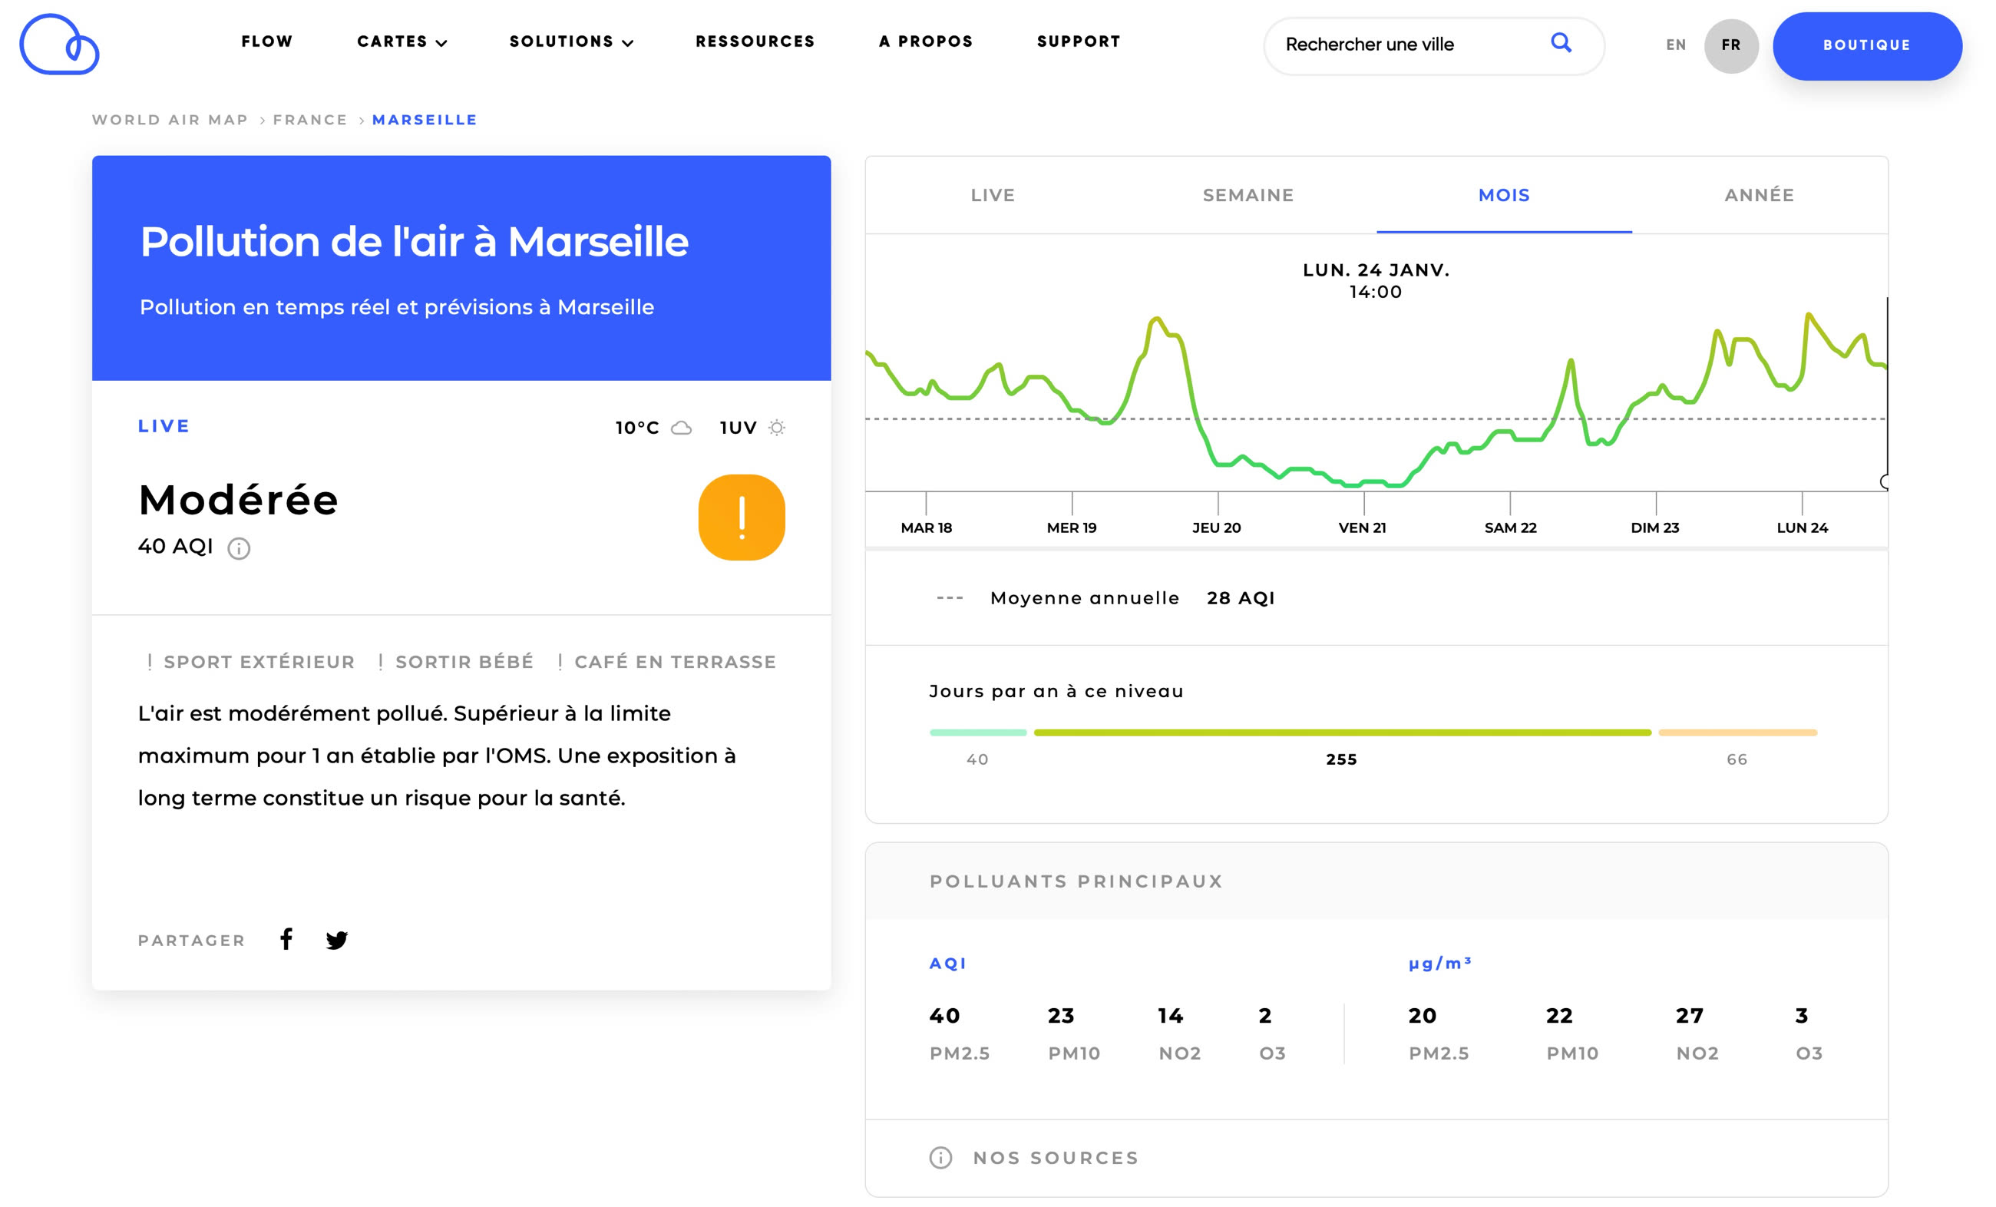The width and height of the screenshot is (1996, 1207).
Task: Open the Live chart tab
Action: 993,195
